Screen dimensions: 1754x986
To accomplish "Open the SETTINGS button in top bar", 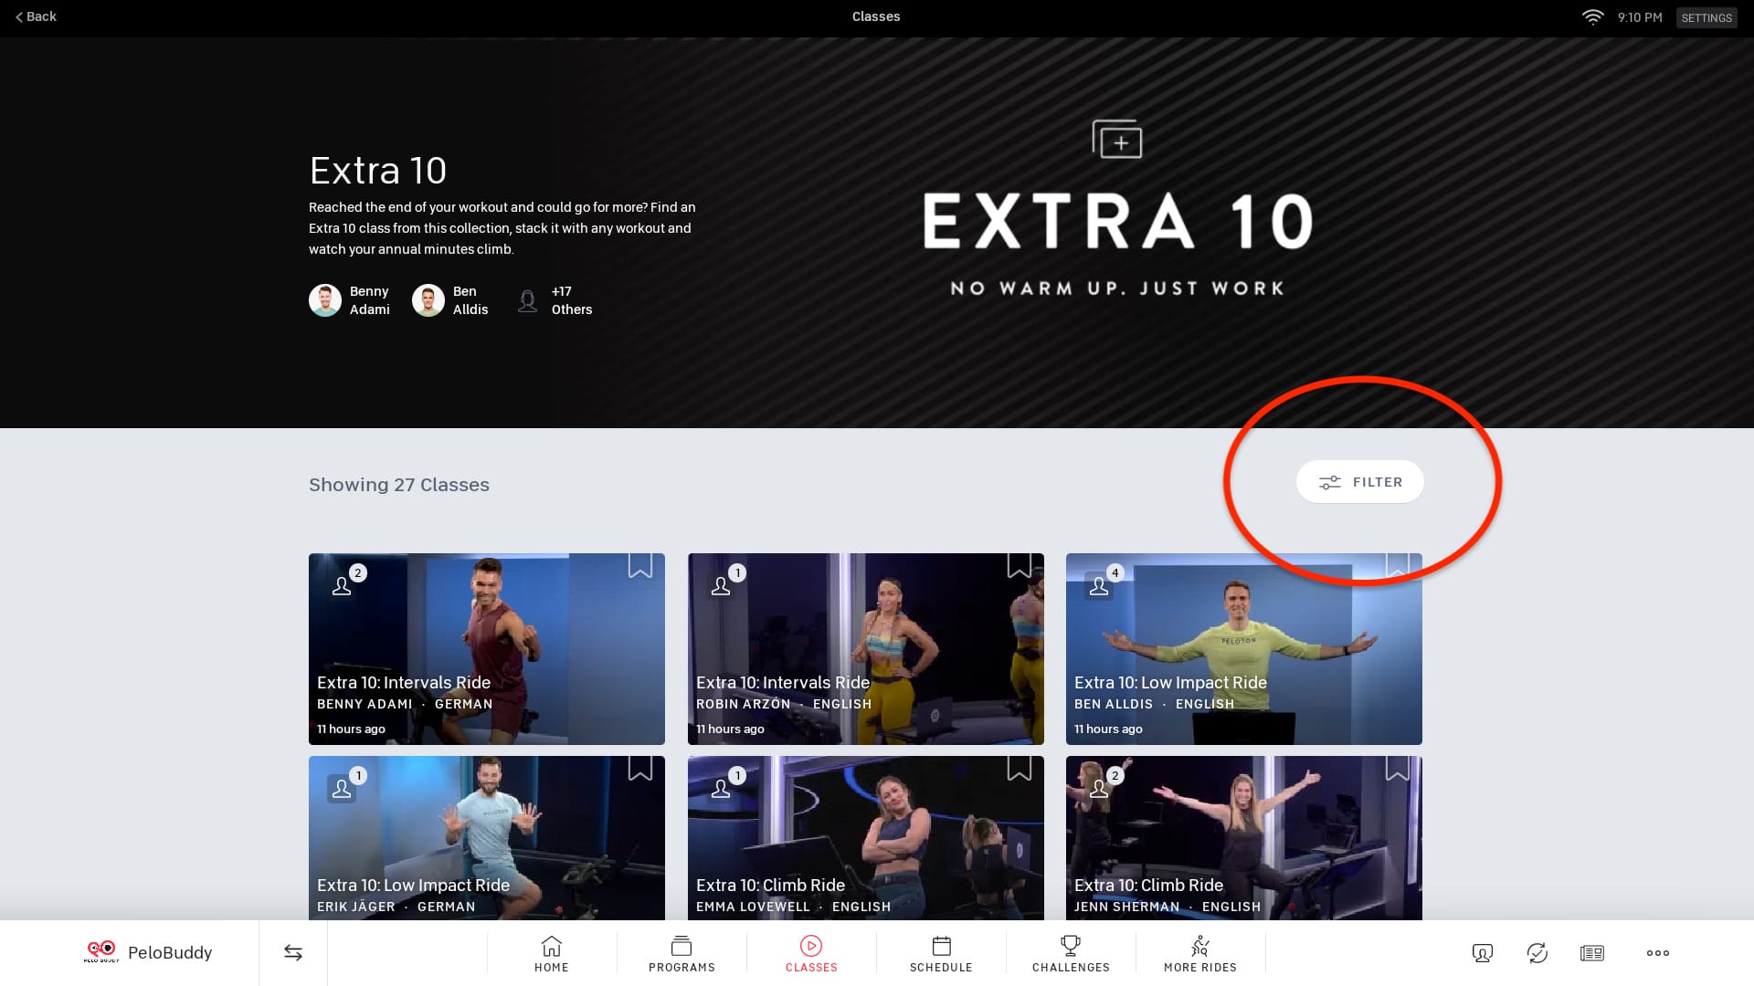I will point(1706,17).
